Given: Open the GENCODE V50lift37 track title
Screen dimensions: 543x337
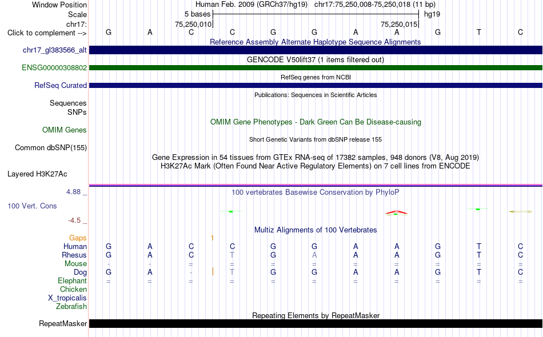Looking at the screenshot, I should point(316,59).
